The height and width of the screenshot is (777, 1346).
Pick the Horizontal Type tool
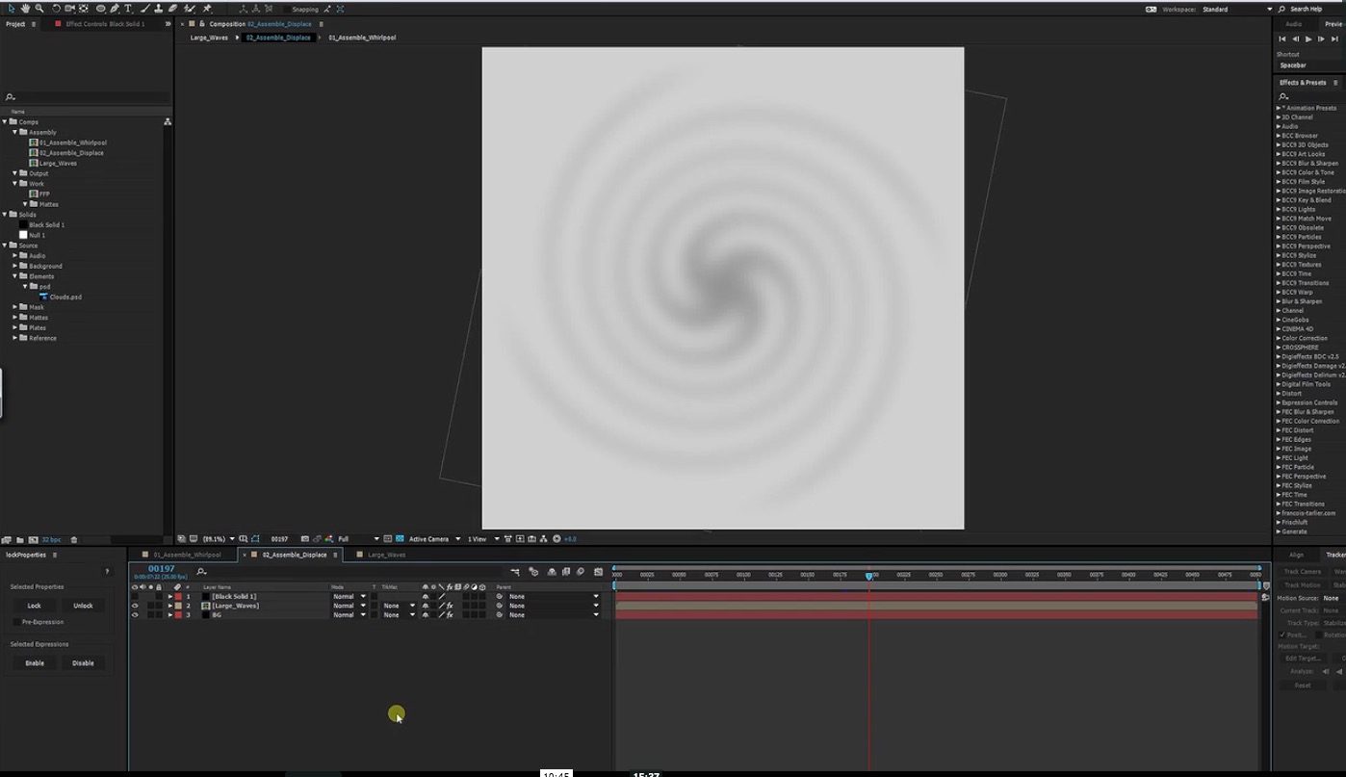[128, 9]
